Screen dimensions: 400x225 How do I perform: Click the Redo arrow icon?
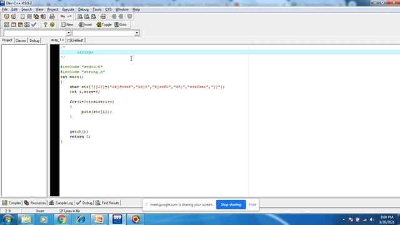tap(69, 16)
